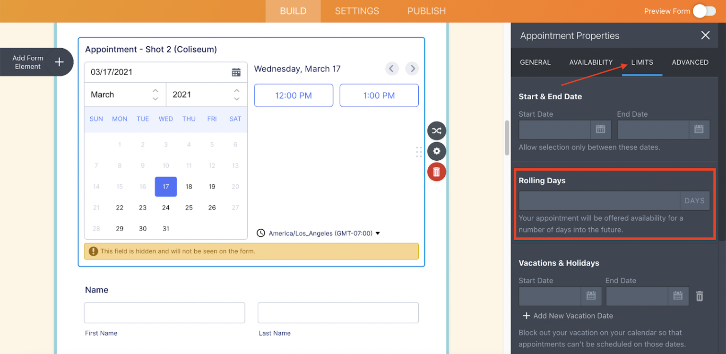Viewport: 726px width, 354px height.
Task: Click the timezone clock icon
Action: pyautogui.click(x=260, y=233)
